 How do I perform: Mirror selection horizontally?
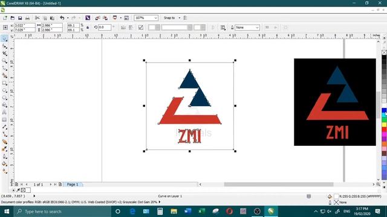[x=123, y=28]
